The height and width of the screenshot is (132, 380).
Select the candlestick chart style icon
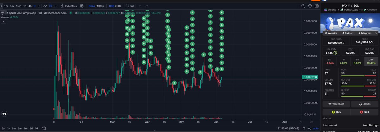pos(51,6)
